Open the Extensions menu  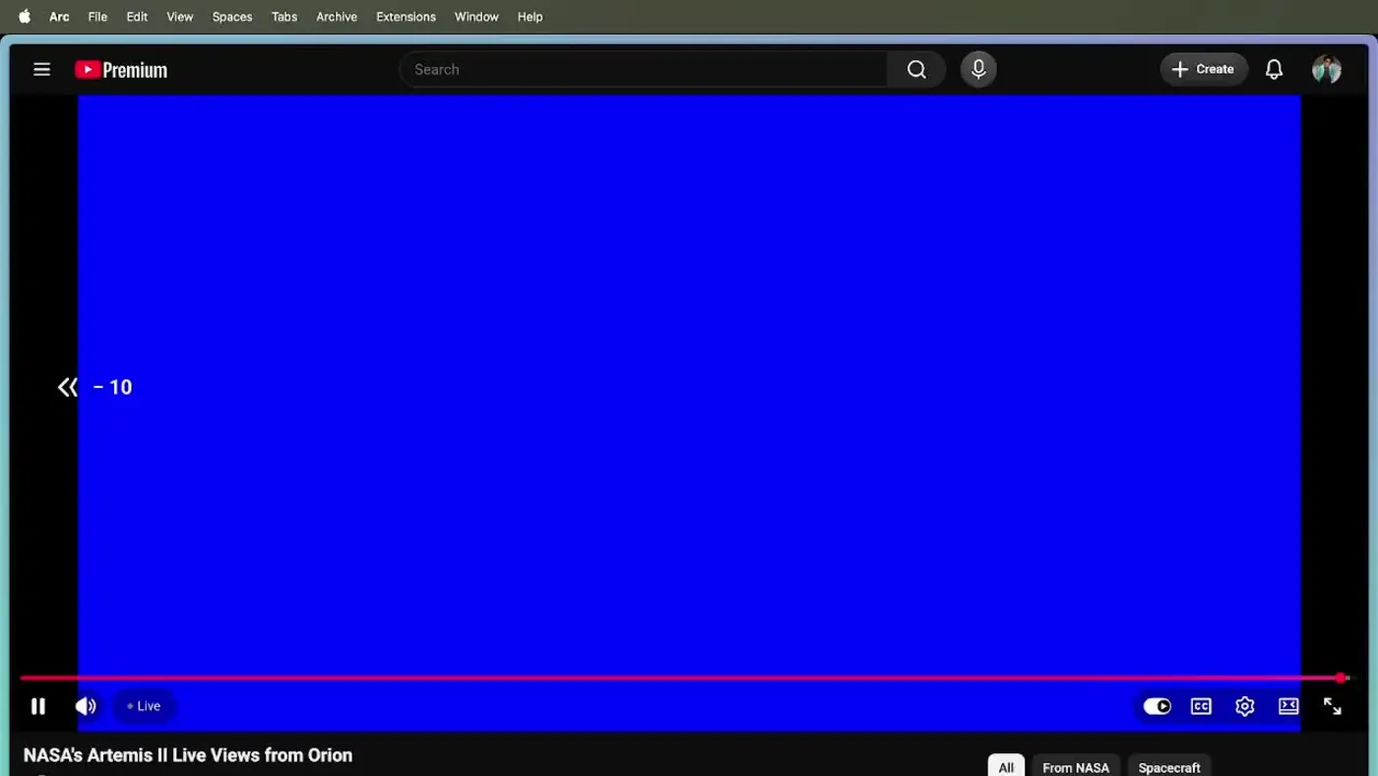tap(406, 17)
